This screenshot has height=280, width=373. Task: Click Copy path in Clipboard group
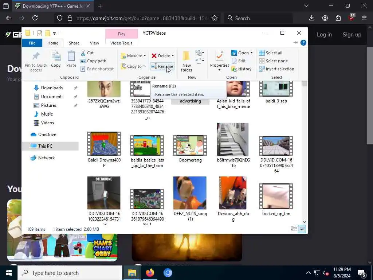94,61
